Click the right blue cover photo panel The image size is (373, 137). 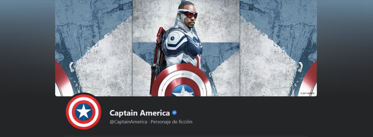[278, 48]
